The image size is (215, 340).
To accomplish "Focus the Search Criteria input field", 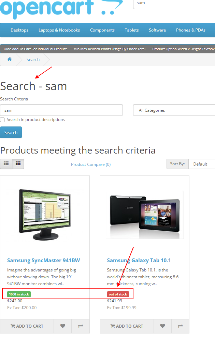I will tap(61, 110).
